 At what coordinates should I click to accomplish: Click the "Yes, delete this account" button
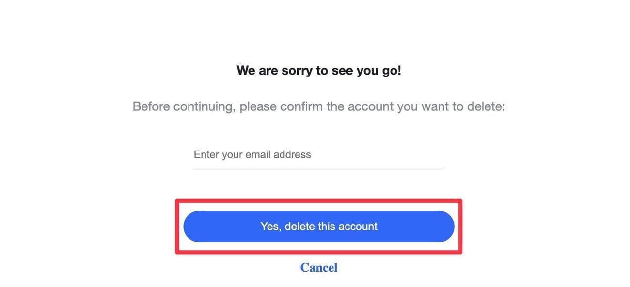point(318,226)
